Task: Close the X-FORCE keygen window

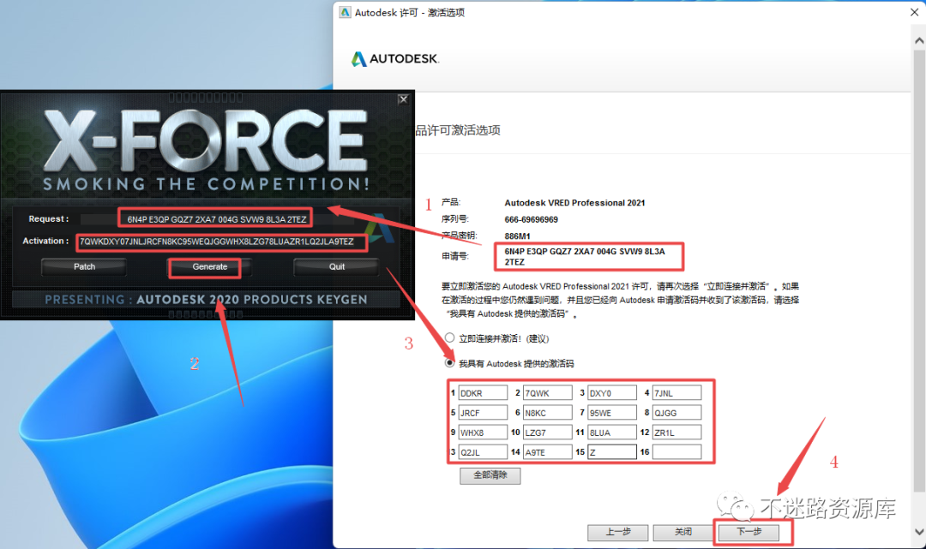Action: tap(403, 99)
